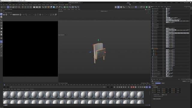Toggle the New Layouts switch
192x108 pixels.
190,3
